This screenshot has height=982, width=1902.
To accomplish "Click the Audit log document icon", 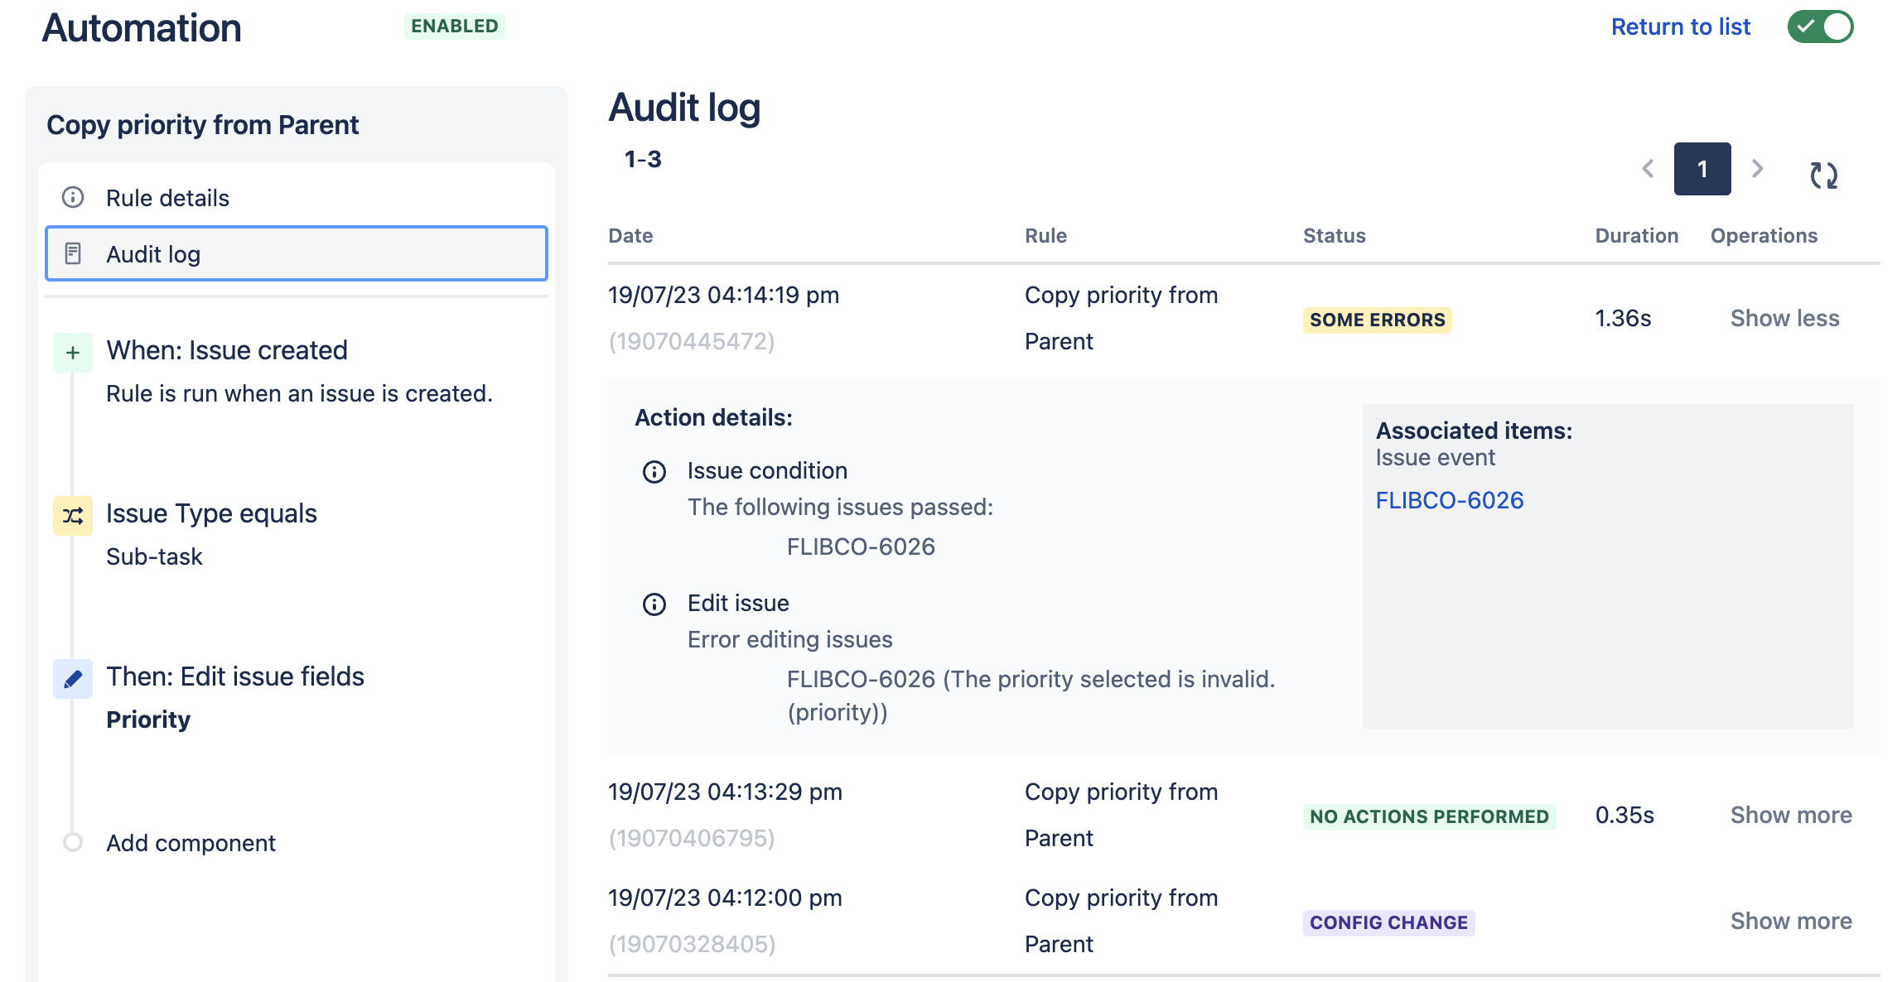I will tap(73, 253).
